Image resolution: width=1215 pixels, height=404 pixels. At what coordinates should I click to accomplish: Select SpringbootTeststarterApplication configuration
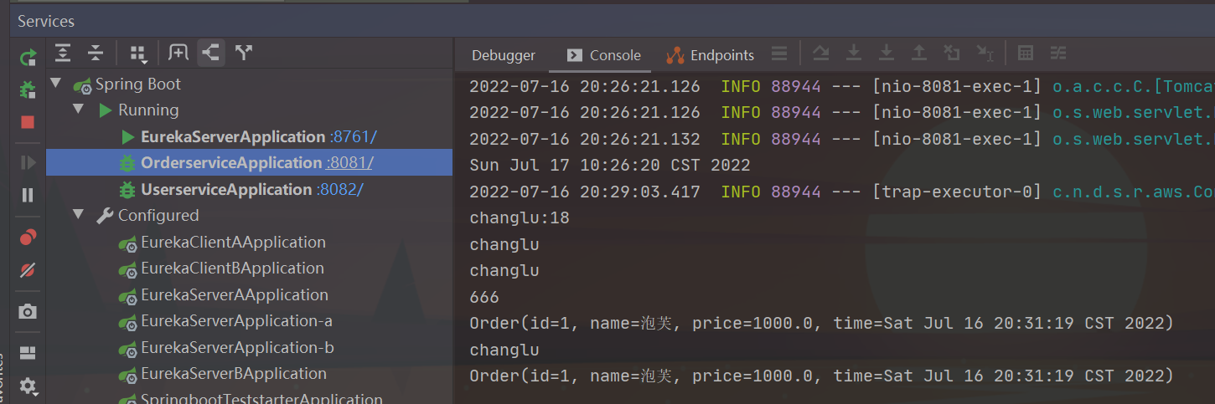click(x=261, y=399)
